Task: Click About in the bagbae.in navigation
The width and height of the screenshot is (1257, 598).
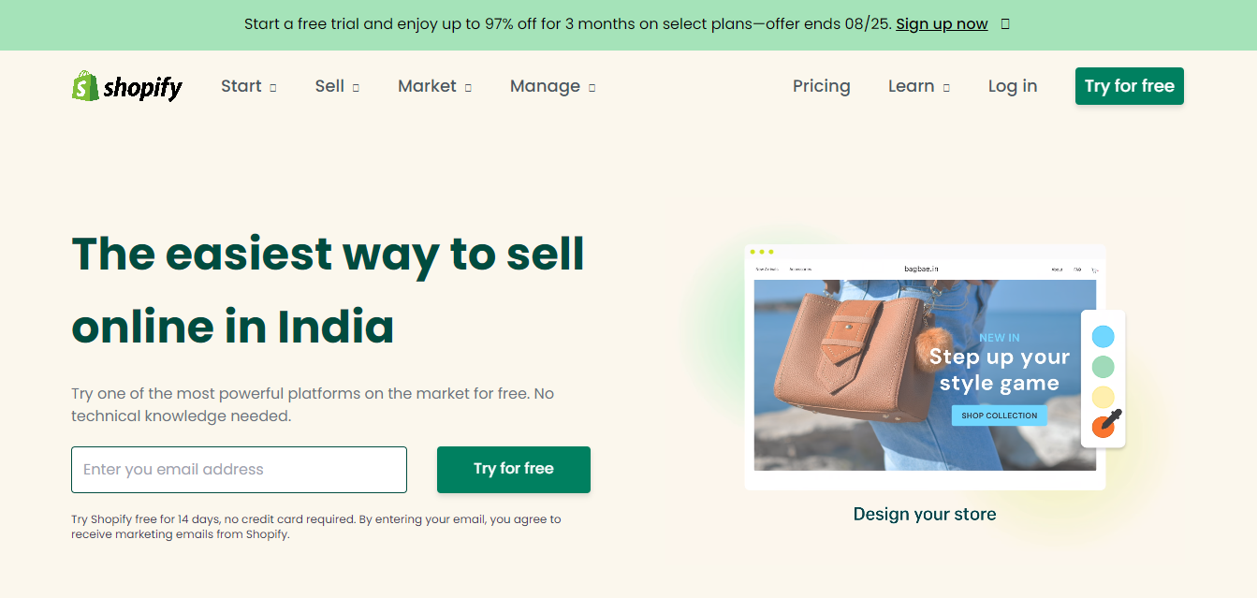Action: pos(1056,268)
